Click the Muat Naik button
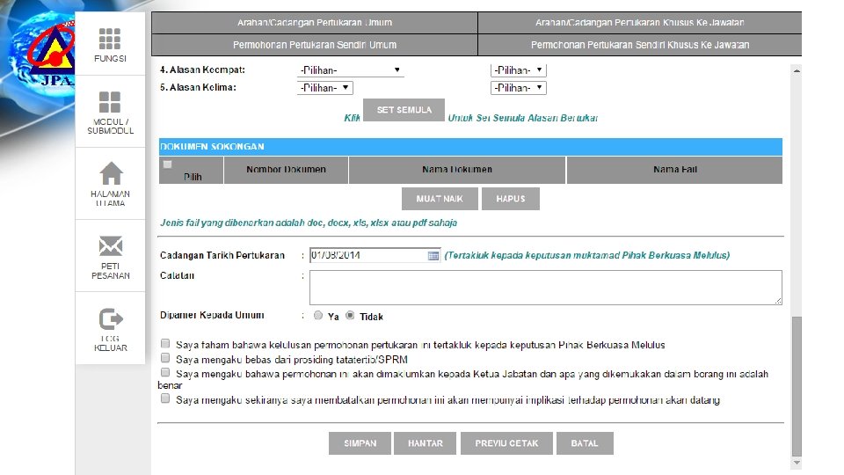 pos(440,199)
